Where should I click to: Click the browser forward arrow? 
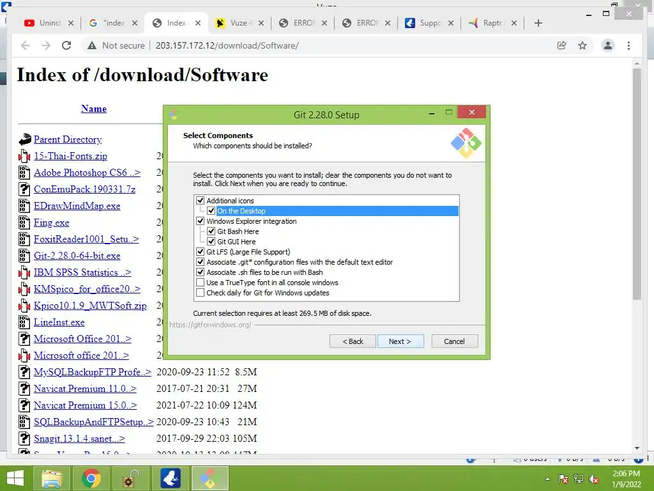click(x=46, y=45)
